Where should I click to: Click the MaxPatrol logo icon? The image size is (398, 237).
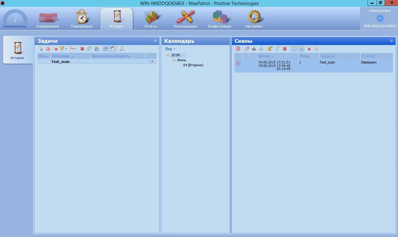pos(15,19)
